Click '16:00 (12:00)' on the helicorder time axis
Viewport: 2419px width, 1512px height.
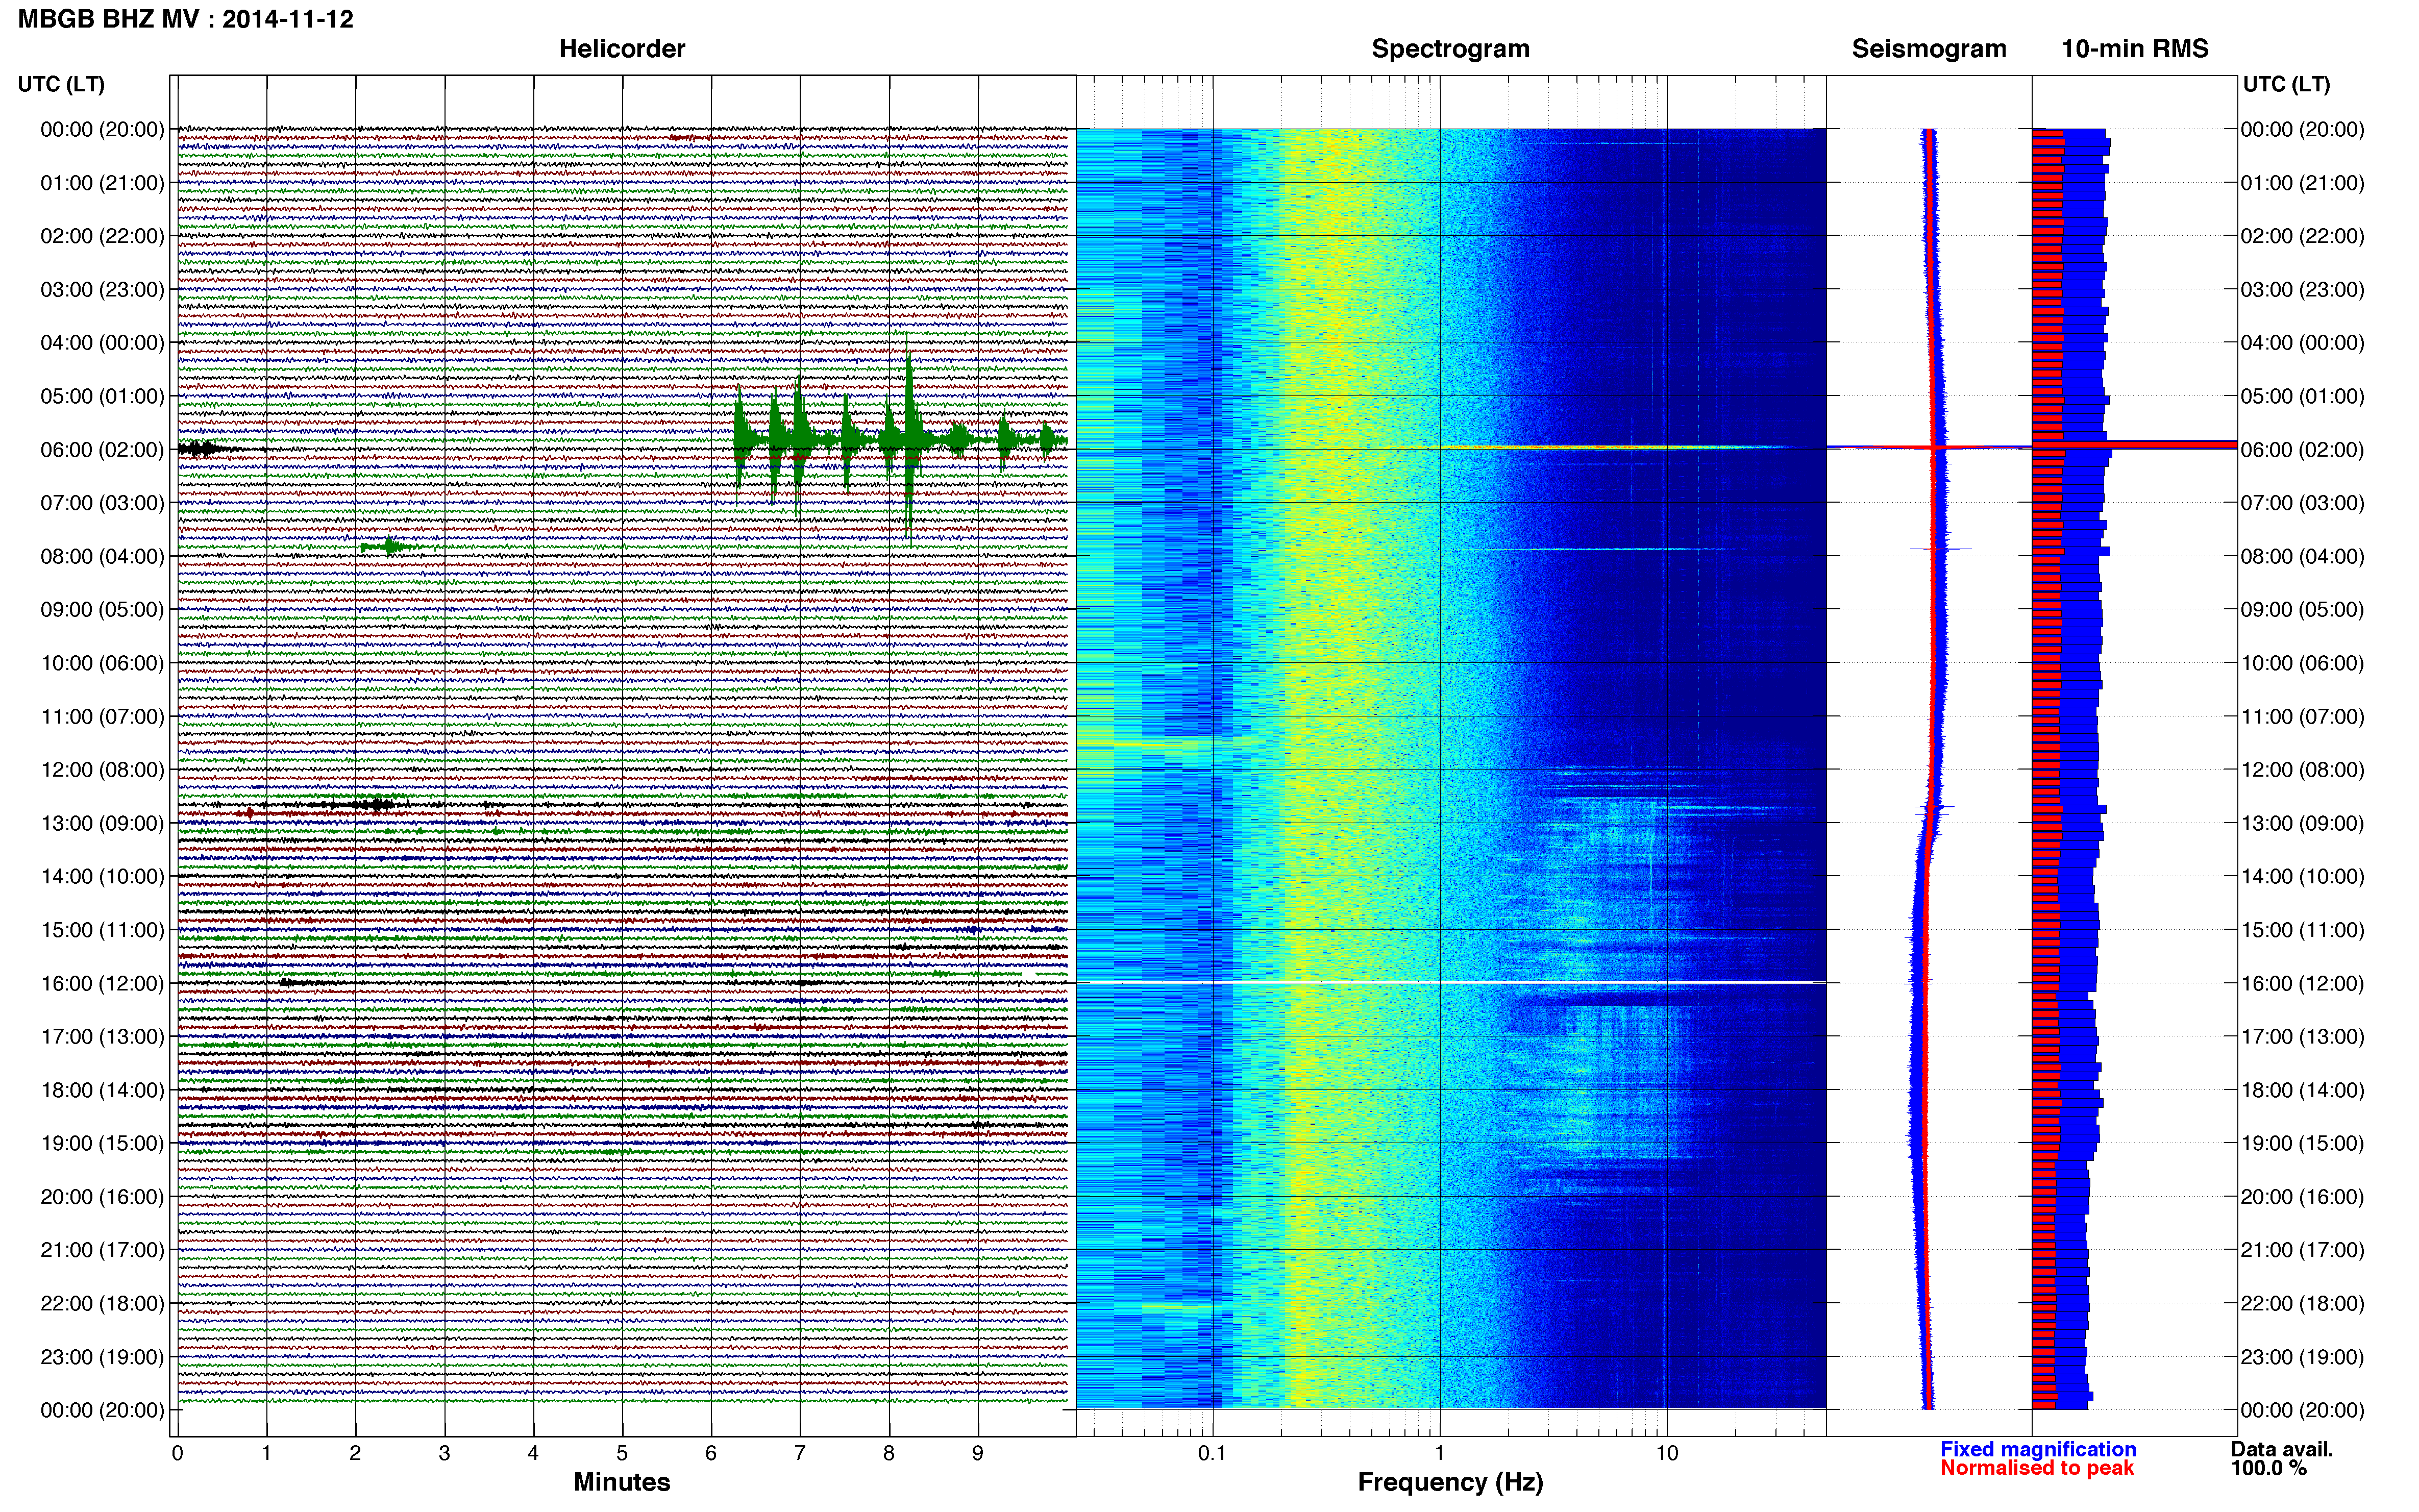coord(102,983)
